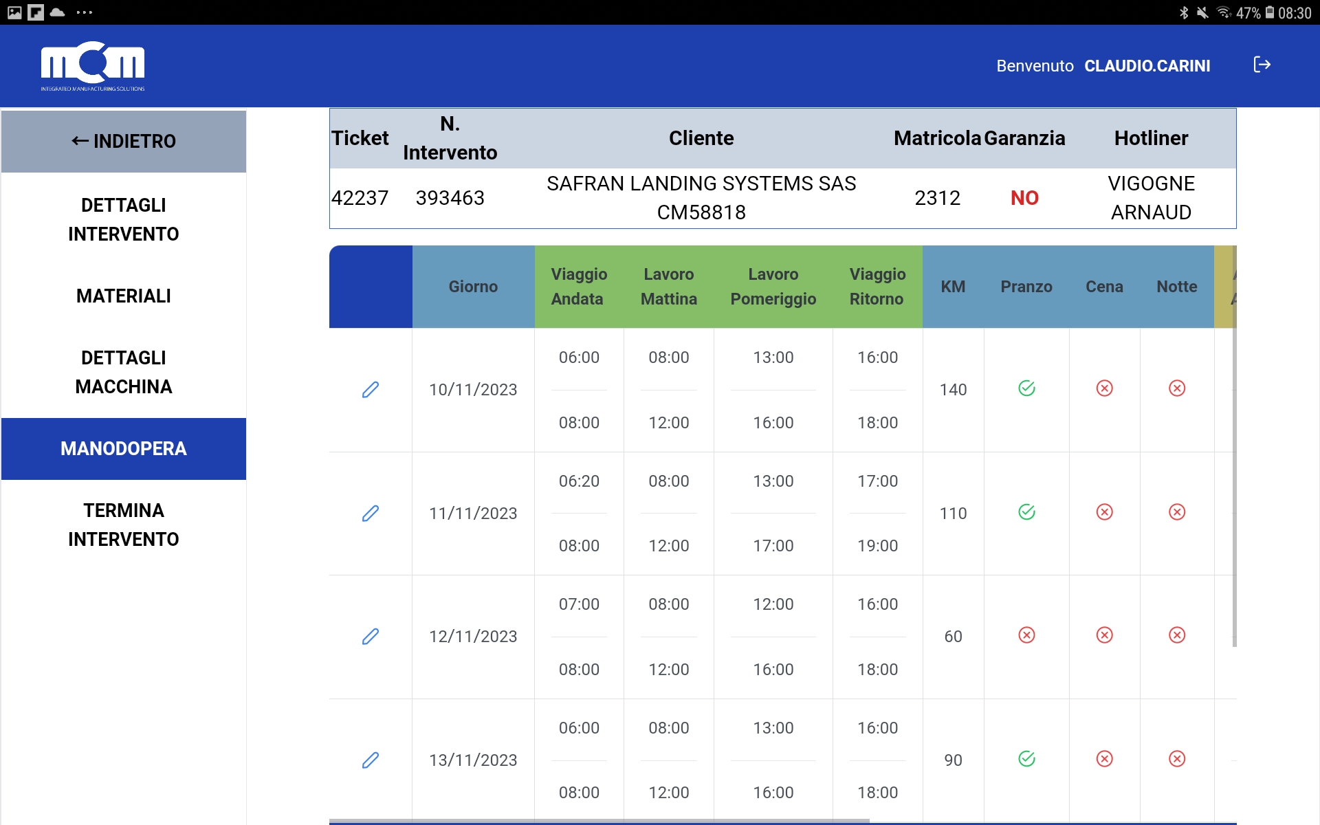The image size is (1320, 825).
Task: Toggle Pranzo check for 10/11/2023
Action: 1026,388
